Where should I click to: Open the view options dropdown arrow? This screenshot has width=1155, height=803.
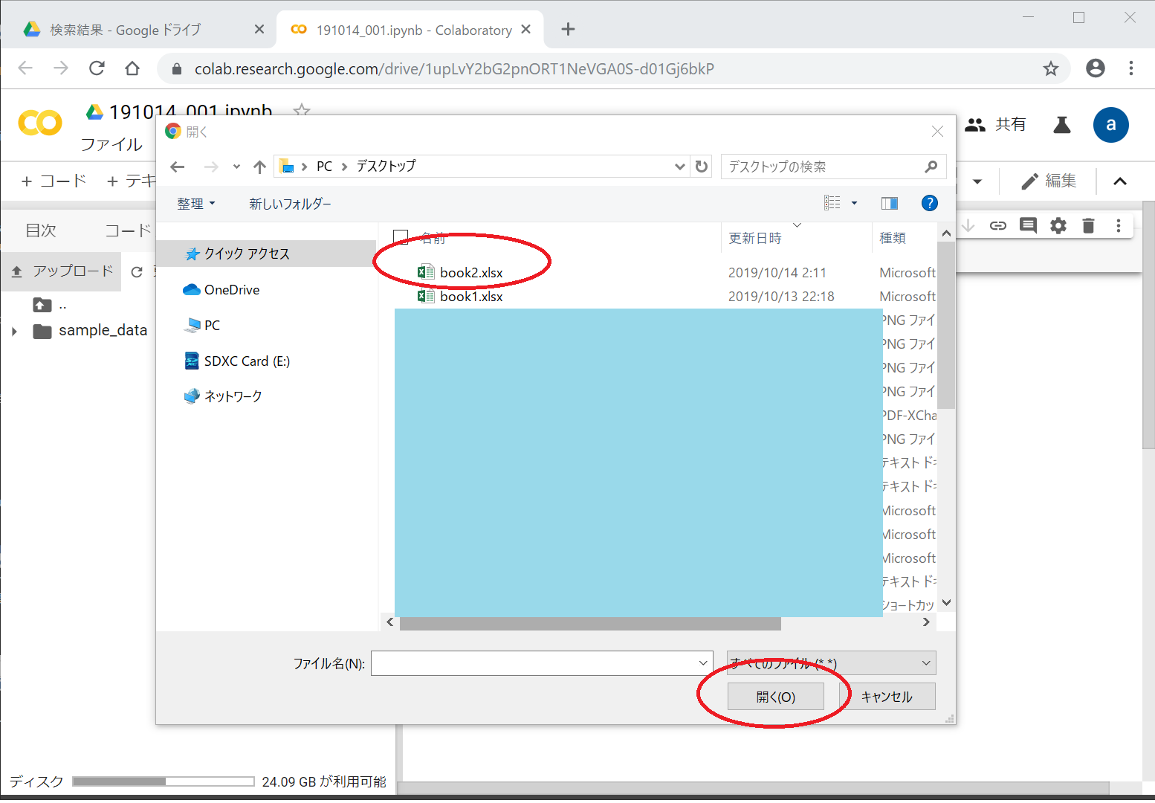[x=854, y=203]
